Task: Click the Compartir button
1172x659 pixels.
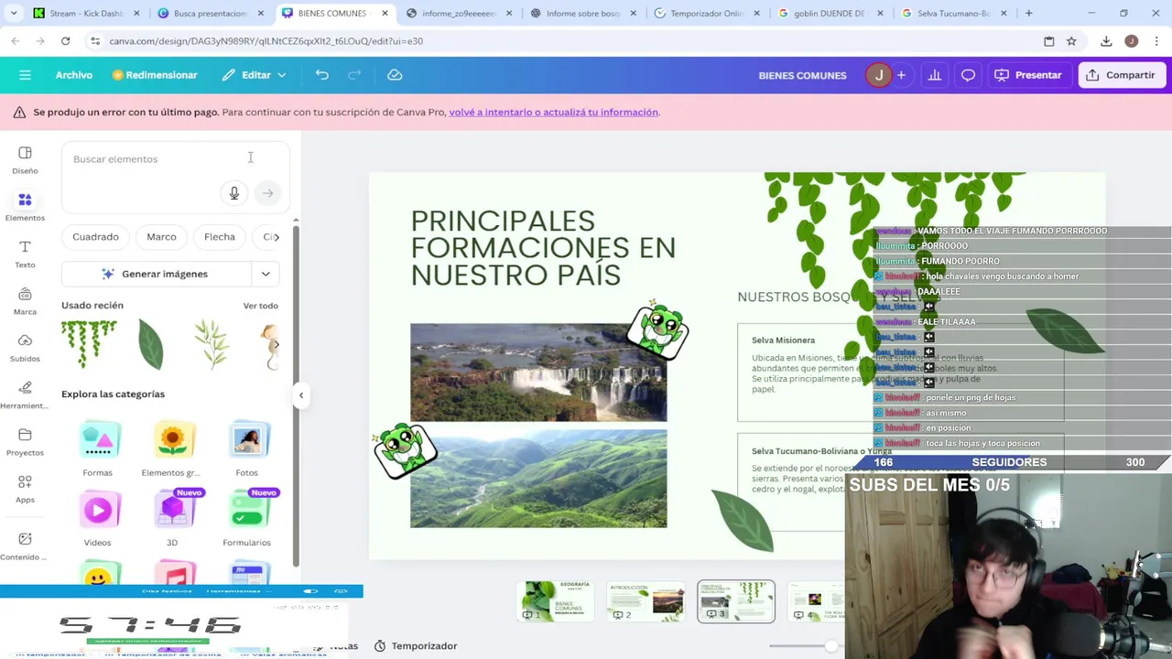Action: coord(1121,75)
